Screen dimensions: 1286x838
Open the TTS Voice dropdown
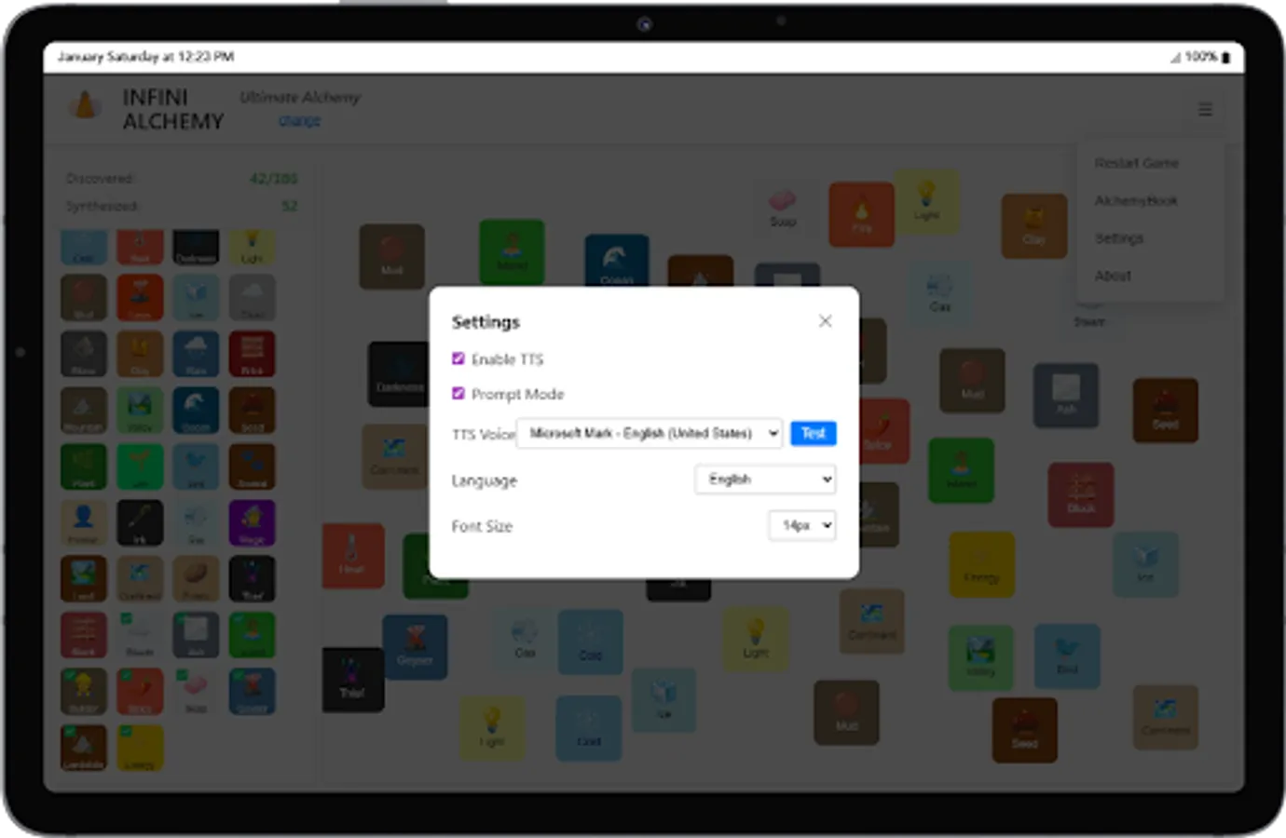[650, 433]
